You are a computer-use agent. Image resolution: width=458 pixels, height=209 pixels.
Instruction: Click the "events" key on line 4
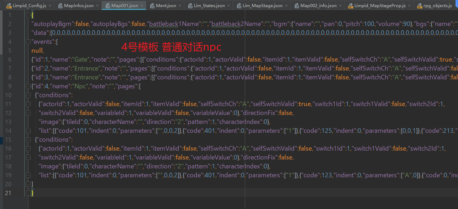coord(42,42)
